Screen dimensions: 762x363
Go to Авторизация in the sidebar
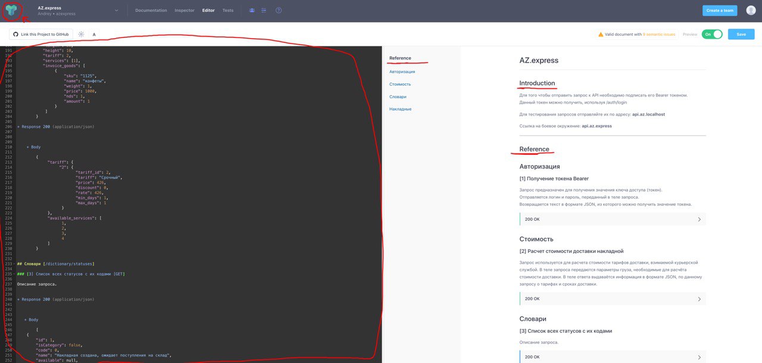click(x=402, y=71)
